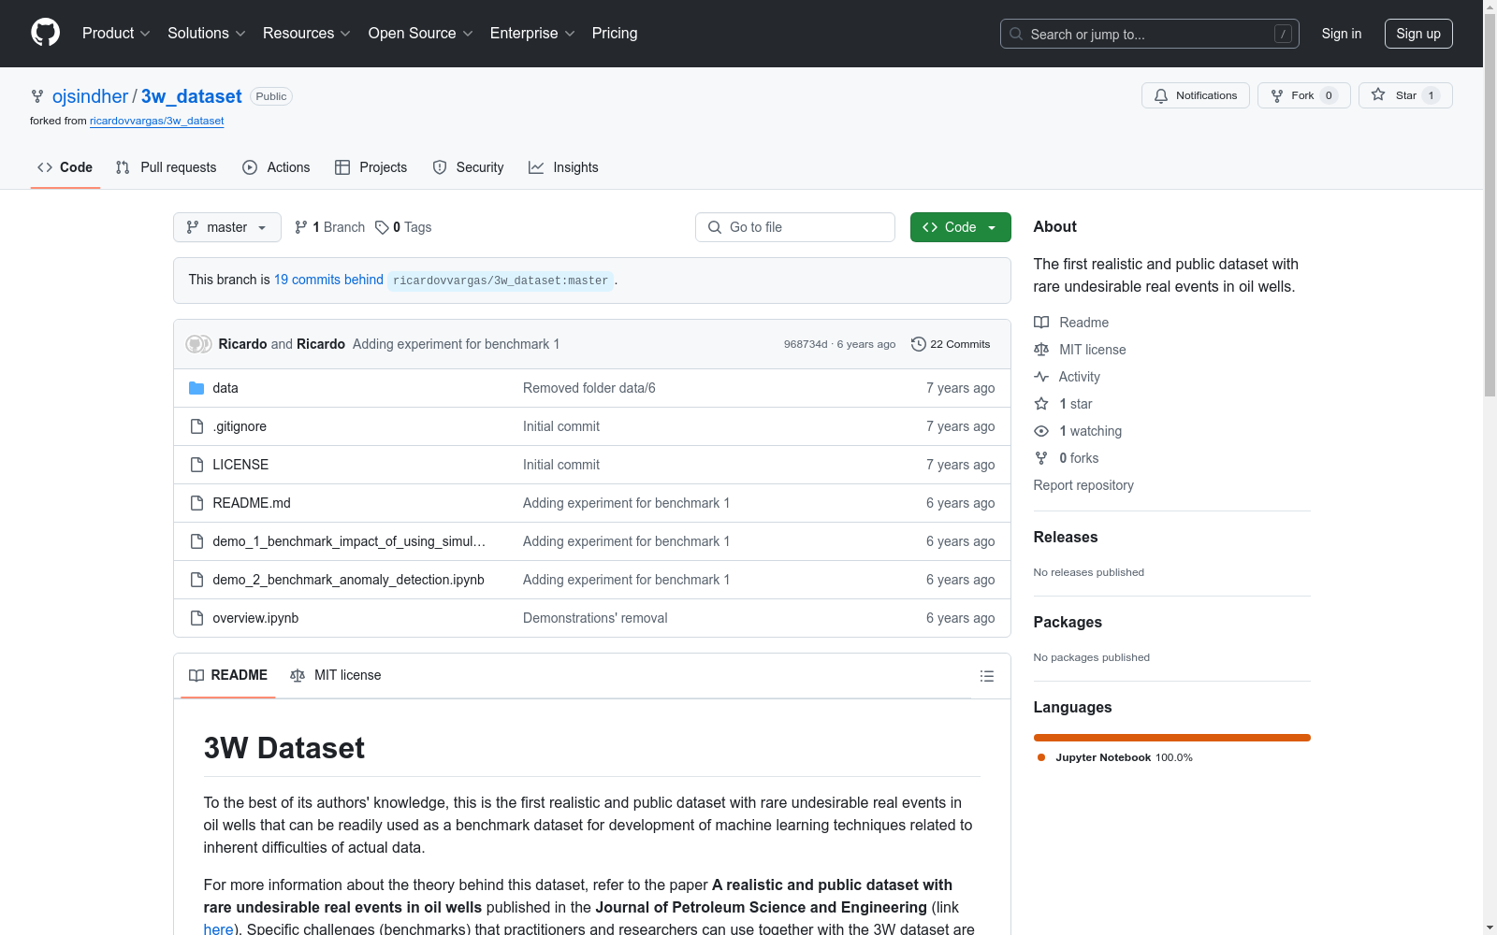This screenshot has width=1497, height=935.
Task: View the 22 Commits history
Action: tap(951, 344)
